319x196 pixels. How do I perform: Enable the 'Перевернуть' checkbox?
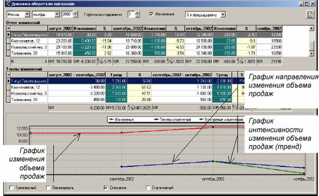point(48,188)
